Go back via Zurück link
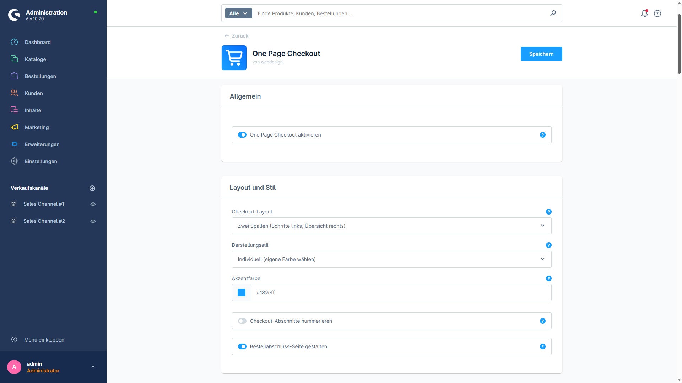The image size is (682, 383). (x=236, y=36)
